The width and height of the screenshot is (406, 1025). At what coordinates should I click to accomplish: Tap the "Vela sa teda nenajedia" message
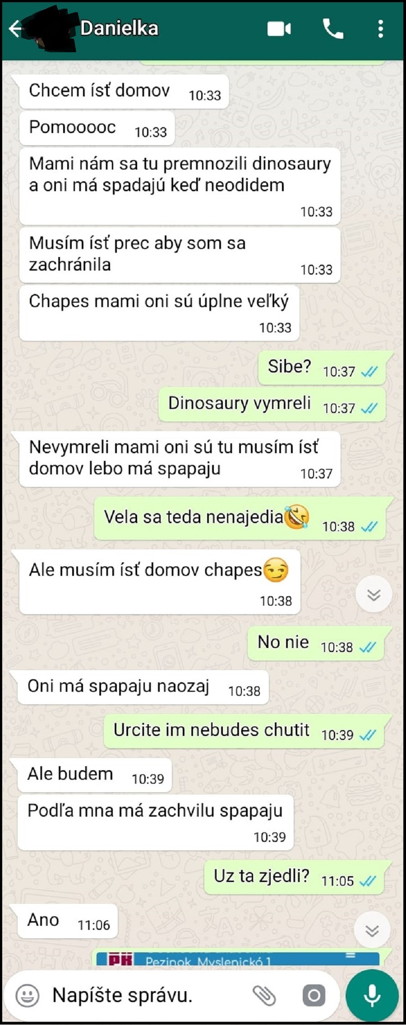[240, 519]
